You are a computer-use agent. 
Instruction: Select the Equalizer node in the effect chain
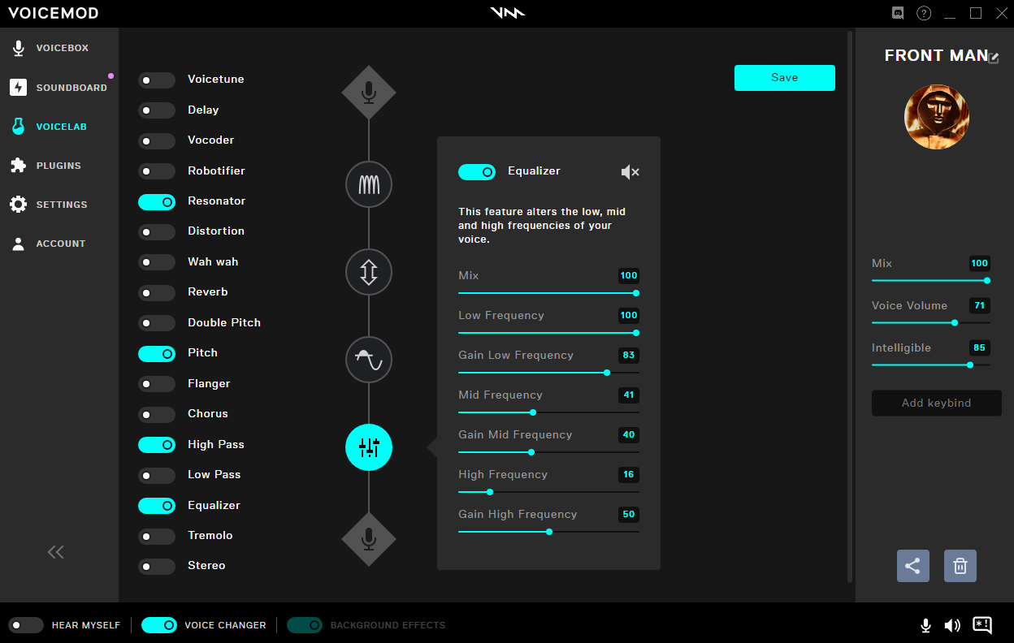(368, 447)
